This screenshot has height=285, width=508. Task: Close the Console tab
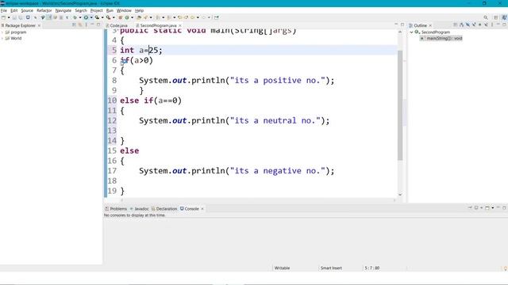pos(202,209)
